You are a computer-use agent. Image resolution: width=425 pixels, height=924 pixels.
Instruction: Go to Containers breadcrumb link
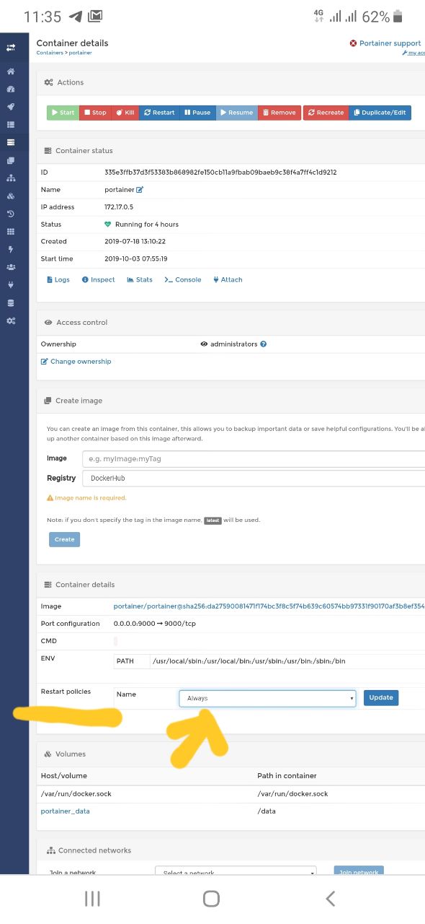pos(50,53)
